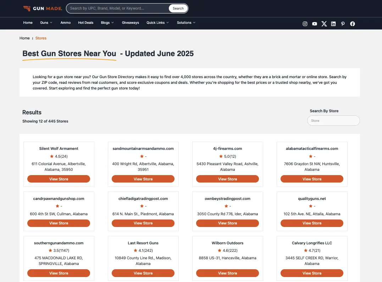Open the X (Twitter) social icon
Screen dimensions: 382x282
pos(324,24)
